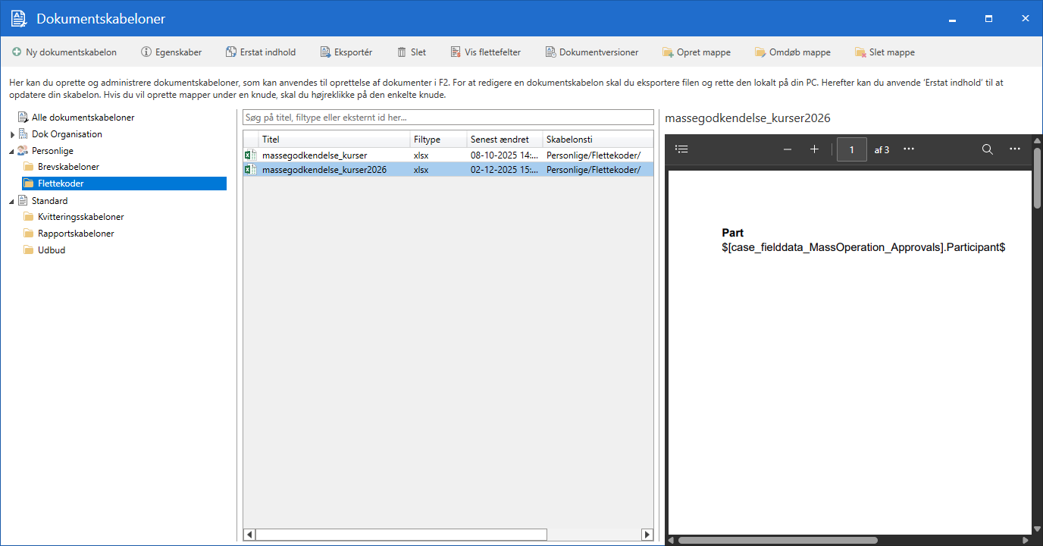This screenshot has height=546, width=1043.
Task: Sort templates by the Titel column
Action: pyautogui.click(x=271, y=139)
